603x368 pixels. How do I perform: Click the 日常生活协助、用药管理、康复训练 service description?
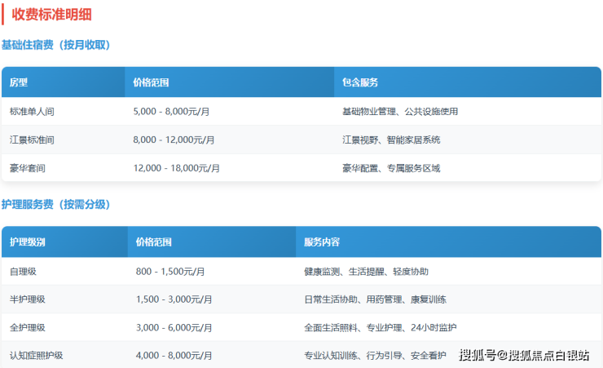pos(375,299)
